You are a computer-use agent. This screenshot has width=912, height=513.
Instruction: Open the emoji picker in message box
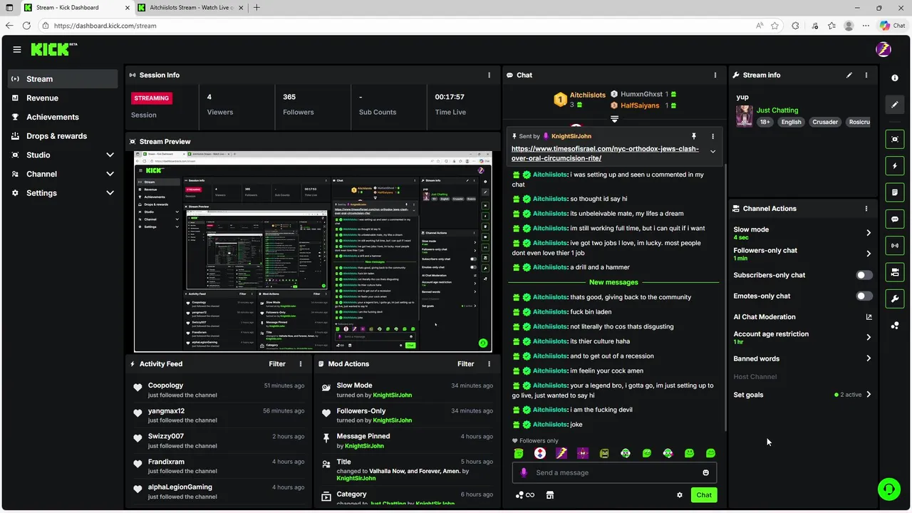click(706, 472)
